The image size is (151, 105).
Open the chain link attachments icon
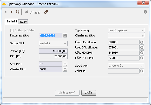[46, 12]
